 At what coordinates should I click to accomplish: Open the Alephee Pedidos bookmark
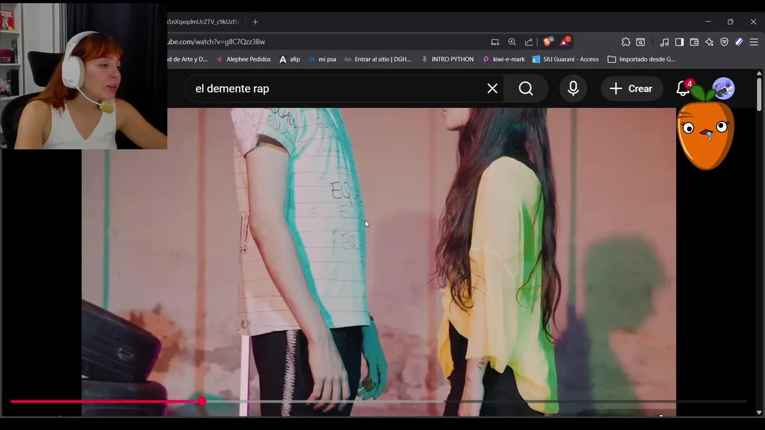click(x=243, y=59)
